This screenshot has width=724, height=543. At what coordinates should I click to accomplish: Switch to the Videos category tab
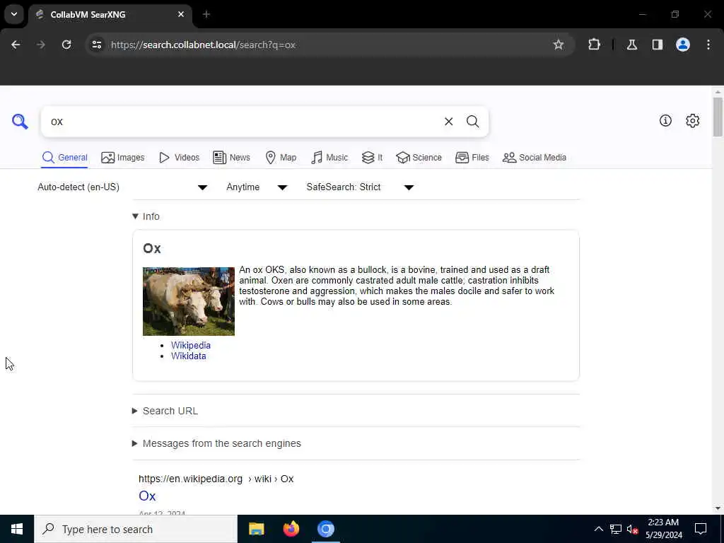[179, 158]
